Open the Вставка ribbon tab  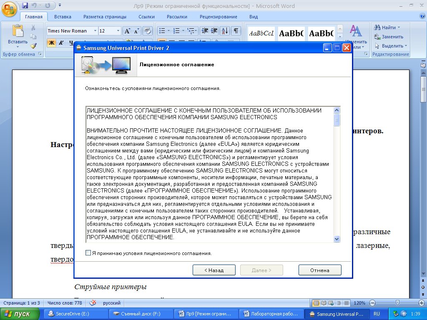pos(63,17)
